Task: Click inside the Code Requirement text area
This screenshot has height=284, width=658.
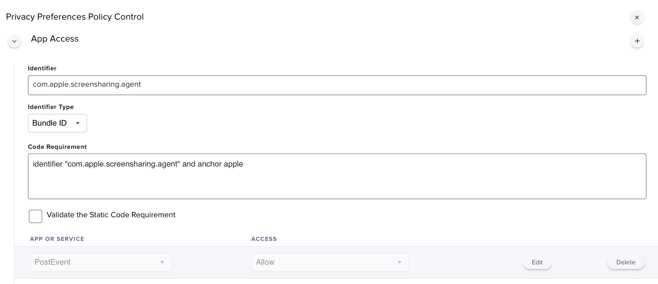Action: (x=337, y=176)
